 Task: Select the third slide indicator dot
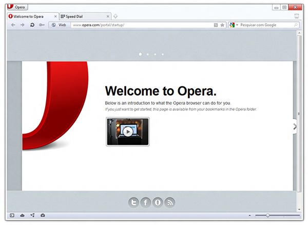pyautogui.click(x=155, y=54)
